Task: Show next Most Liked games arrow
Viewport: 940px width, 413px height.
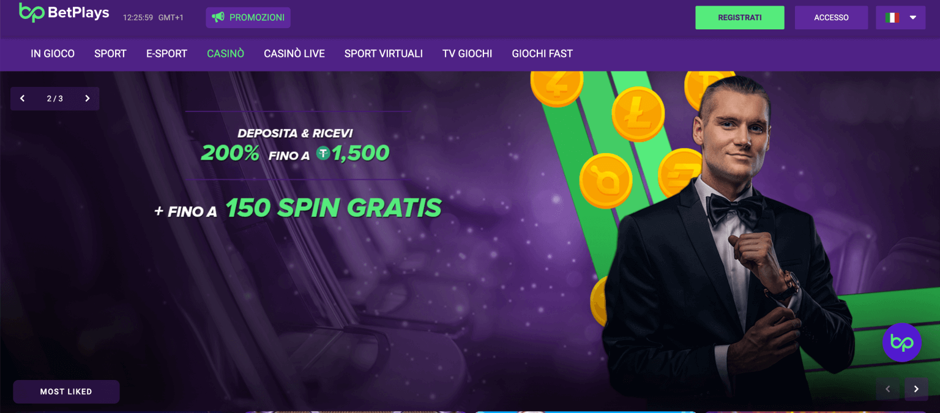Action: click(x=916, y=389)
